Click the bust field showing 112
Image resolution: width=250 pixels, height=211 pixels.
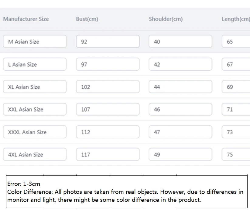pos(108,132)
